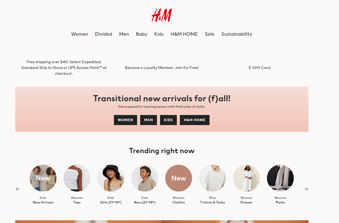Open Sustainability in top navigation
Viewport: 339px width, 223px height.
(x=237, y=34)
